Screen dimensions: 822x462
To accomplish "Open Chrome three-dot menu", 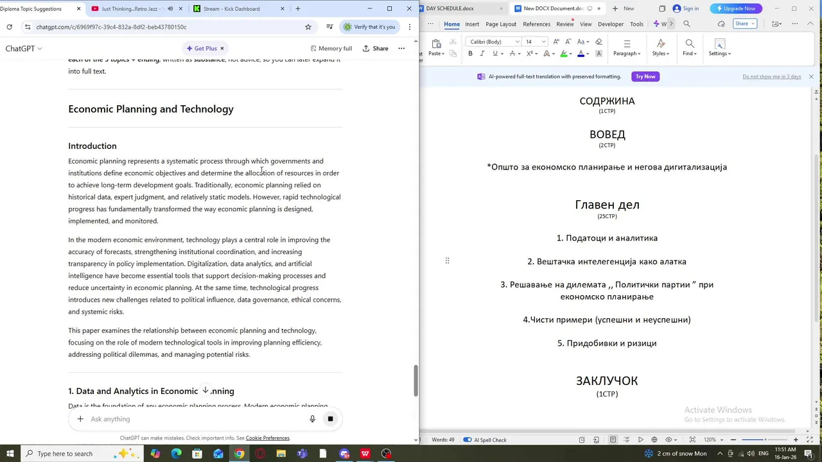I will tap(410, 27).
